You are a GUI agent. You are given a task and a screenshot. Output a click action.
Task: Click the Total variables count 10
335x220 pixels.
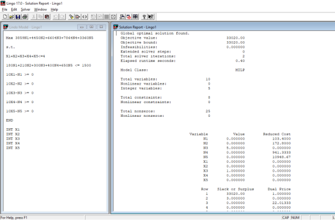click(x=208, y=79)
